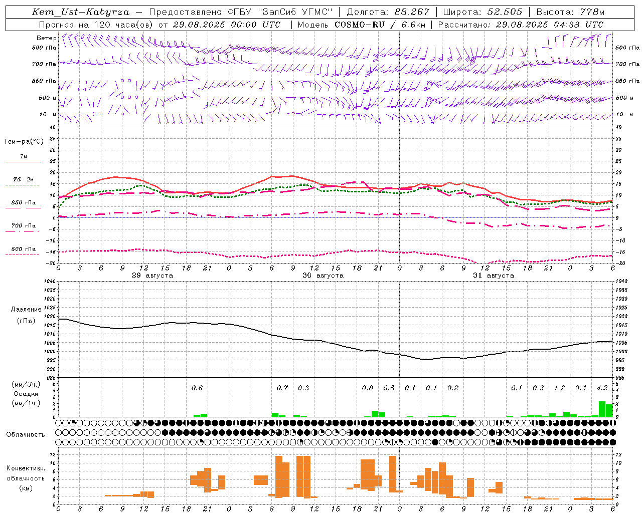The height and width of the screenshot is (513, 642).
Task: Click the 3-hour precipitation value 4.2
Action: click(x=602, y=388)
